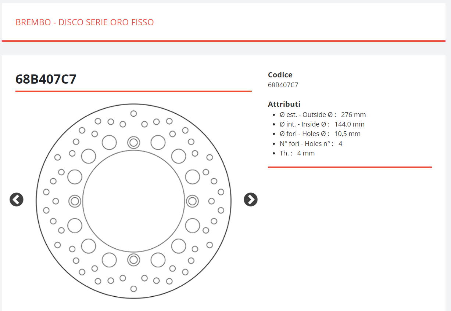Select the 68B407C7 code value under Codice
This screenshot has width=451, height=311.
[283, 85]
